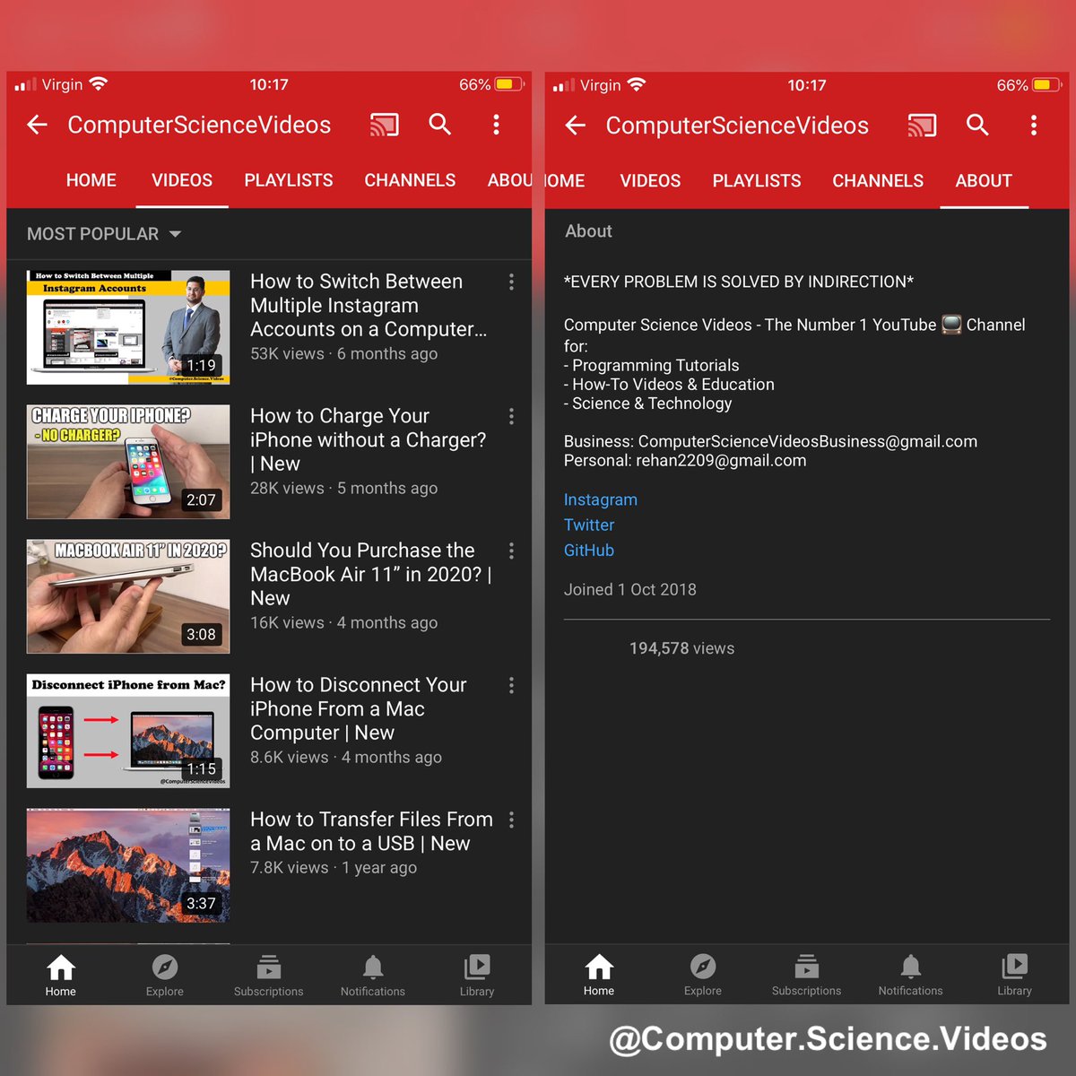Select VIDEOS tab in right screen
This screenshot has width=1076, height=1076.
(x=650, y=181)
